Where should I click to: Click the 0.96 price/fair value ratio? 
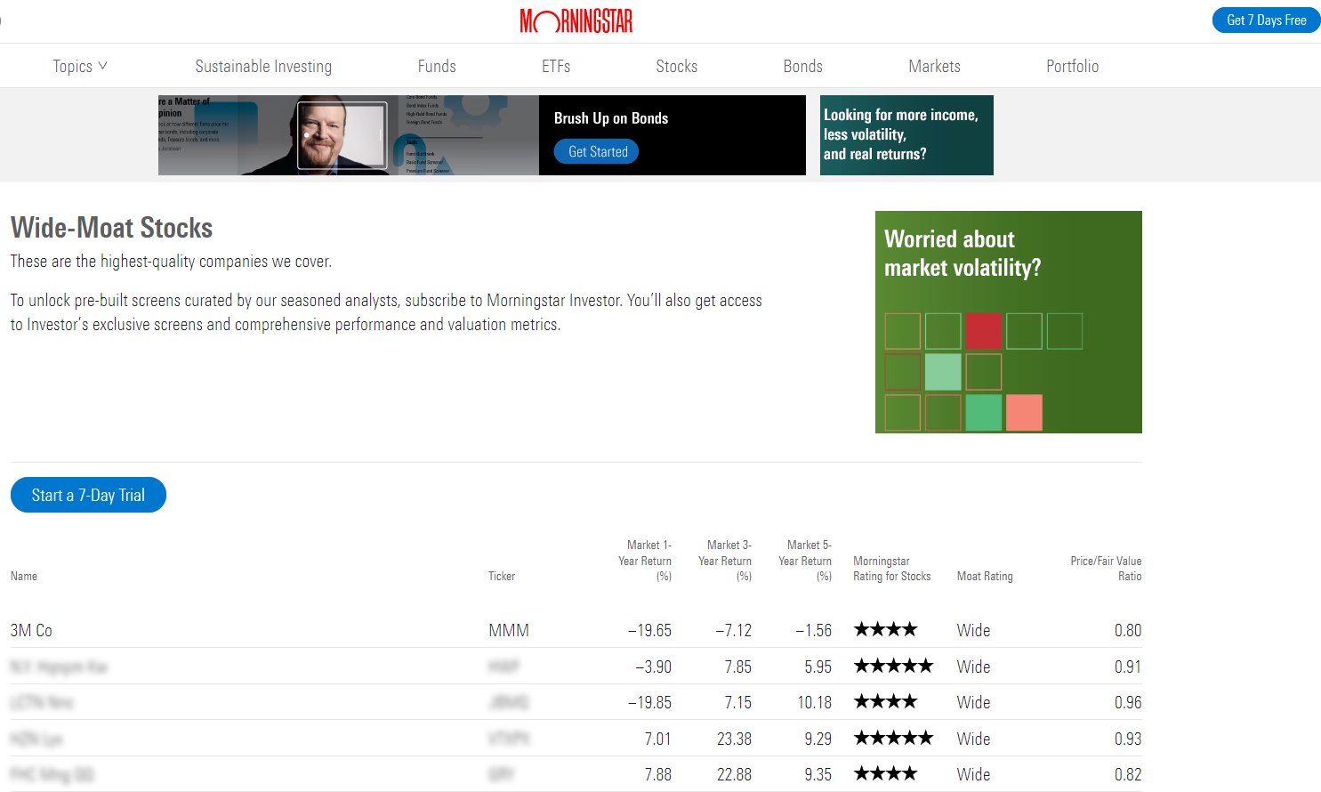(x=1128, y=702)
